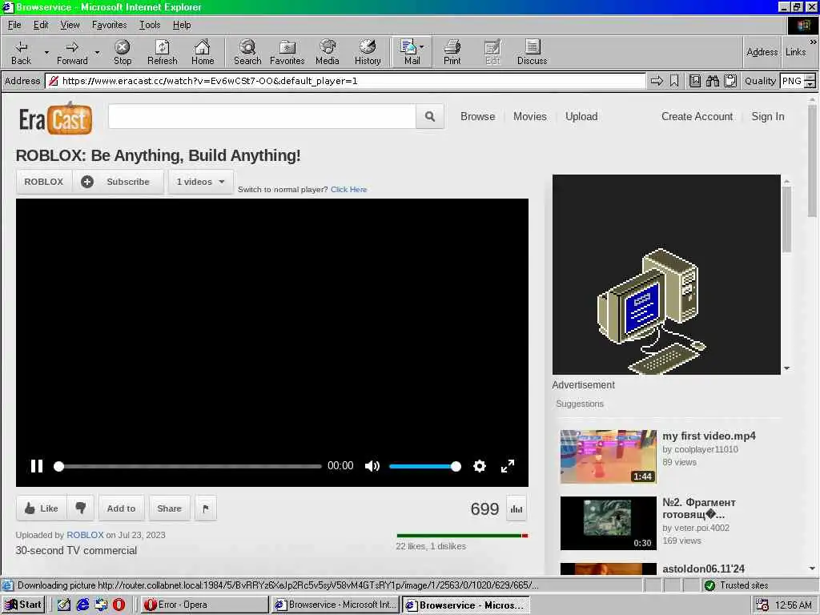Click the Browse link
820x615 pixels.
tap(477, 117)
